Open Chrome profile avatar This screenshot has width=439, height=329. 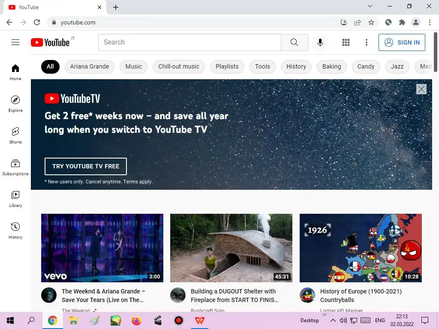416,22
